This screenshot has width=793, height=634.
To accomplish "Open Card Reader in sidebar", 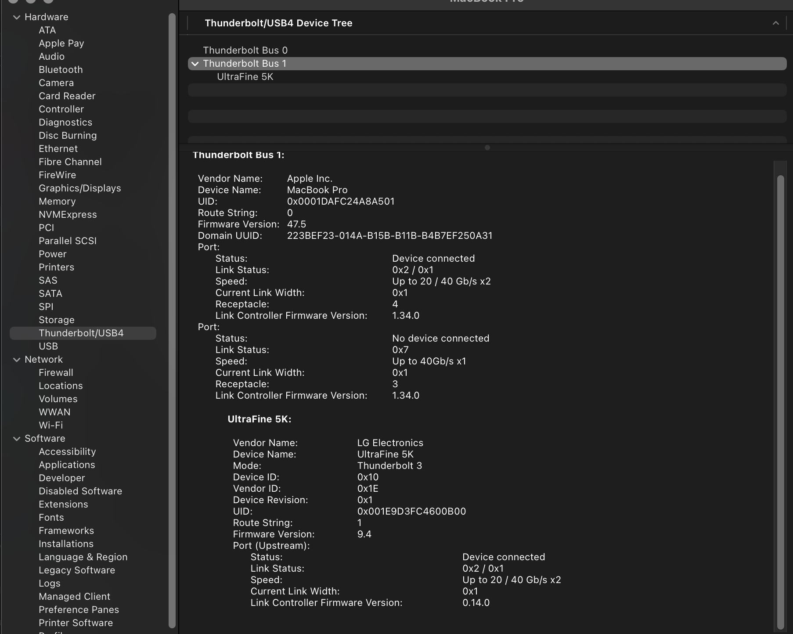I will (67, 96).
